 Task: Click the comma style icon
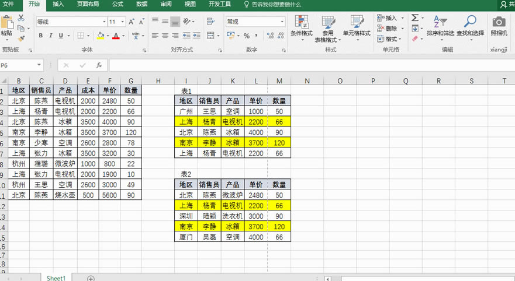click(256, 36)
